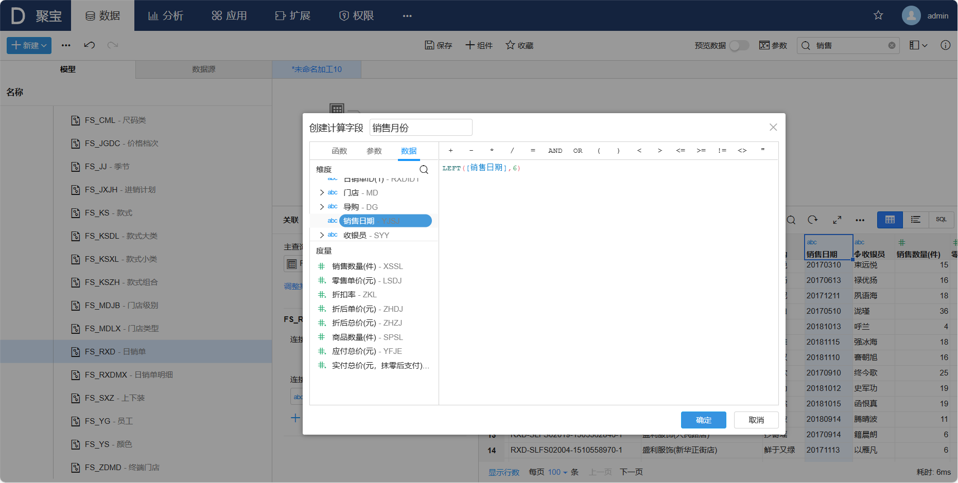The height and width of the screenshot is (483, 958).
Task: Change rows per page 100 dropdown
Action: coord(558,472)
